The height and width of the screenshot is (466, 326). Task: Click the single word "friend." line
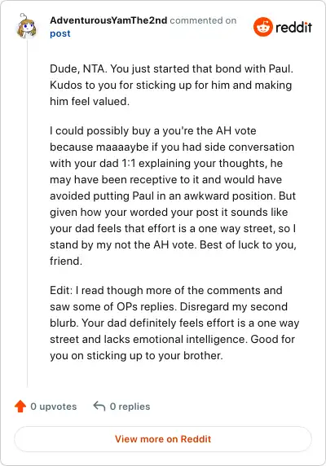click(x=66, y=261)
